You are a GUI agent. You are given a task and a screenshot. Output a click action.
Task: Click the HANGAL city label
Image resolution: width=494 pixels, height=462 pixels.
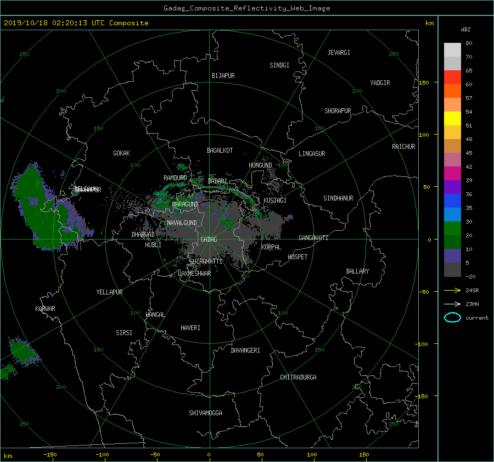tap(155, 315)
